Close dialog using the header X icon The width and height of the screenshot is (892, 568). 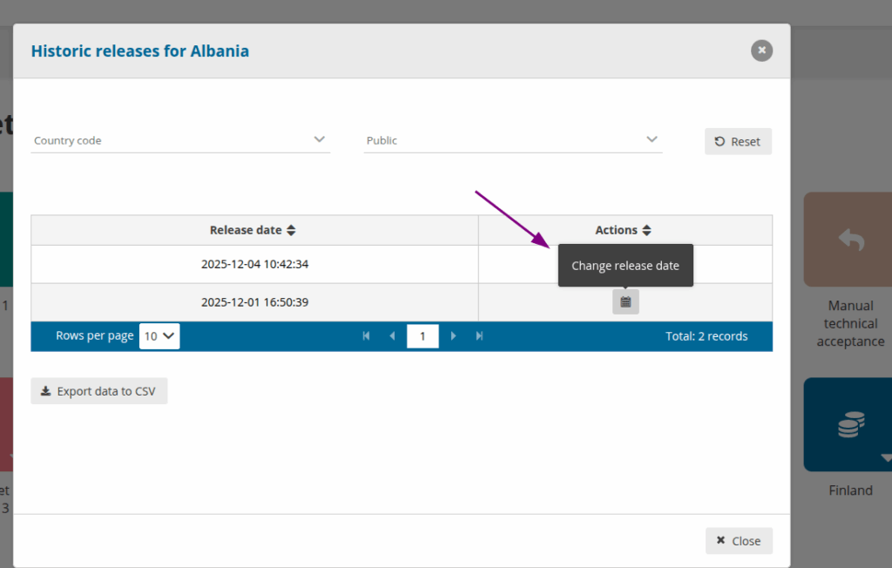pyautogui.click(x=761, y=51)
